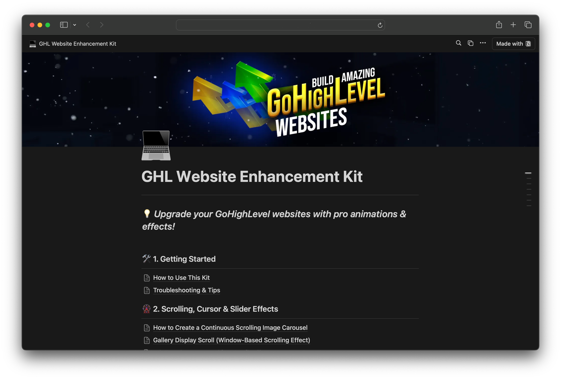The height and width of the screenshot is (379, 561).
Task: Open the Notion page search icon
Action: (x=458, y=43)
